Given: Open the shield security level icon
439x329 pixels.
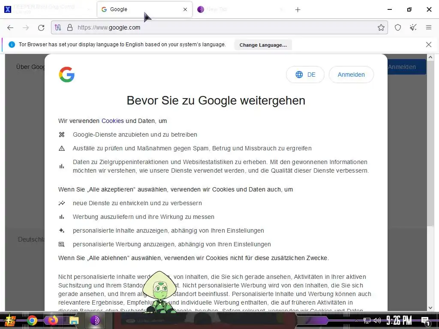Looking at the screenshot, I should click(x=398, y=27).
